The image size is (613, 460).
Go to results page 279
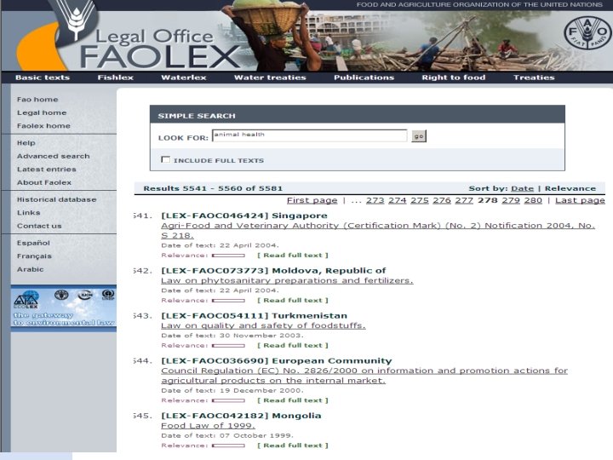tap(511, 200)
